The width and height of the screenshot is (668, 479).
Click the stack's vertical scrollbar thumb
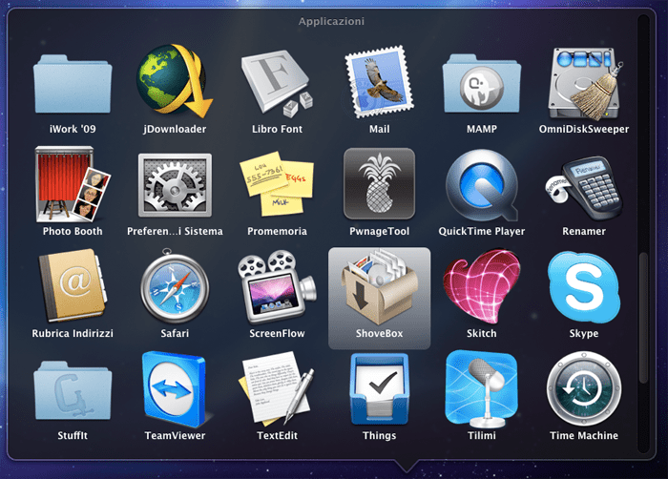643,318
